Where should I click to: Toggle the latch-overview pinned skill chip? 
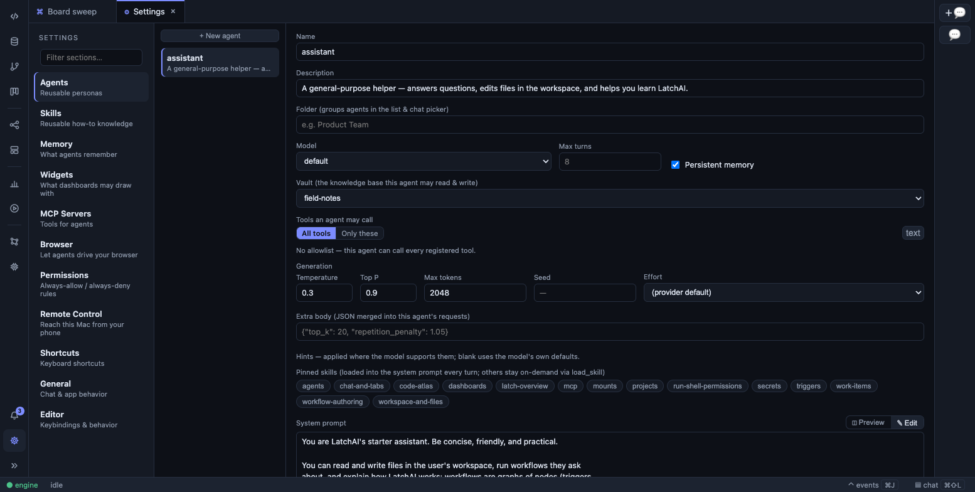click(525, 386)
